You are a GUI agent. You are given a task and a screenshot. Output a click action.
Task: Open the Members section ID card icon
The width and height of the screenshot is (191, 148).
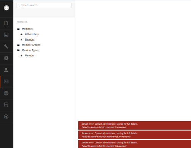click(x=6, y=81)
